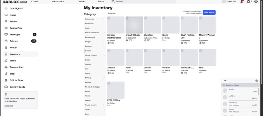Viewport: 263px width, 116px height.
Task: Open the ROBLOX Boy bundle thumbnail
Action: coord(116,90)
